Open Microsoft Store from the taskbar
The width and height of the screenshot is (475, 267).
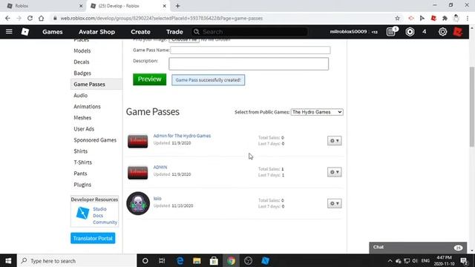click(x=214, y=260)
